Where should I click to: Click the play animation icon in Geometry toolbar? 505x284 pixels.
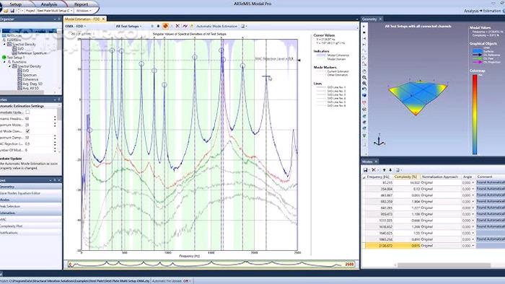click(364, 27)
